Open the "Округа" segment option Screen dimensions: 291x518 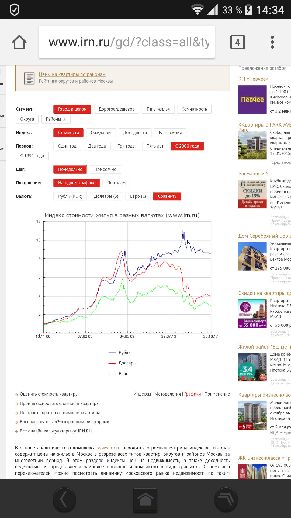point(27,119)
